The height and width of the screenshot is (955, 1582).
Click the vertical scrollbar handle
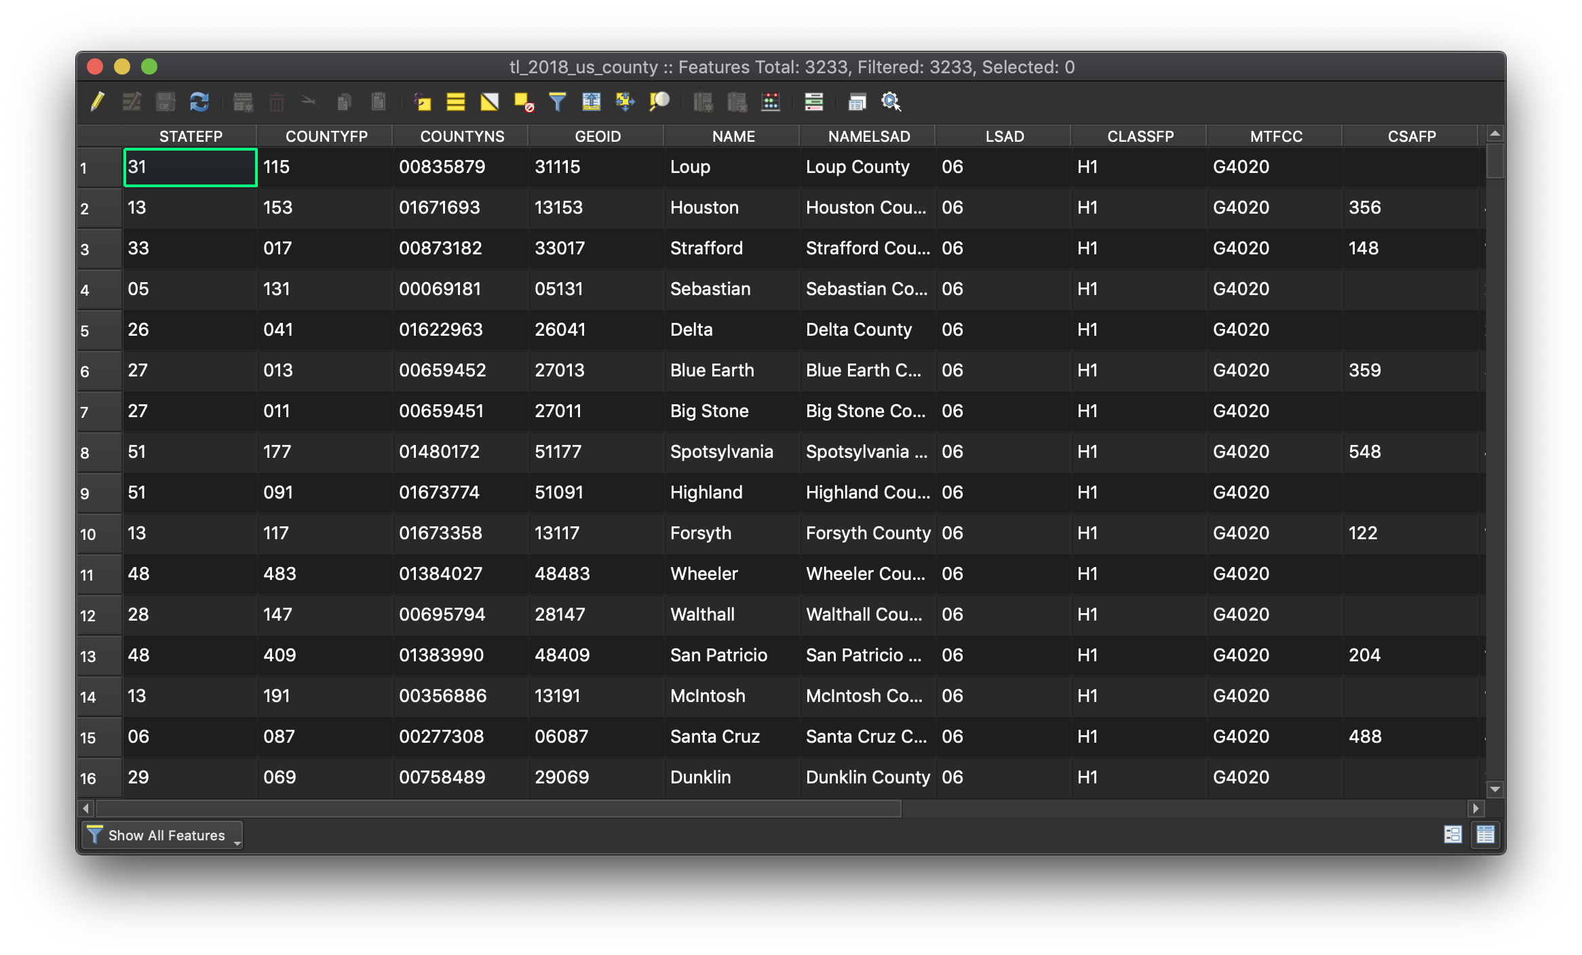click(1495, 161)
